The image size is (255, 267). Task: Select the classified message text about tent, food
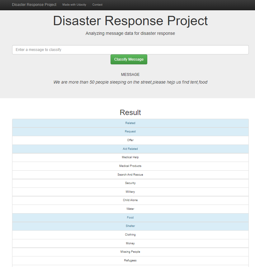[x=130, y=82]
